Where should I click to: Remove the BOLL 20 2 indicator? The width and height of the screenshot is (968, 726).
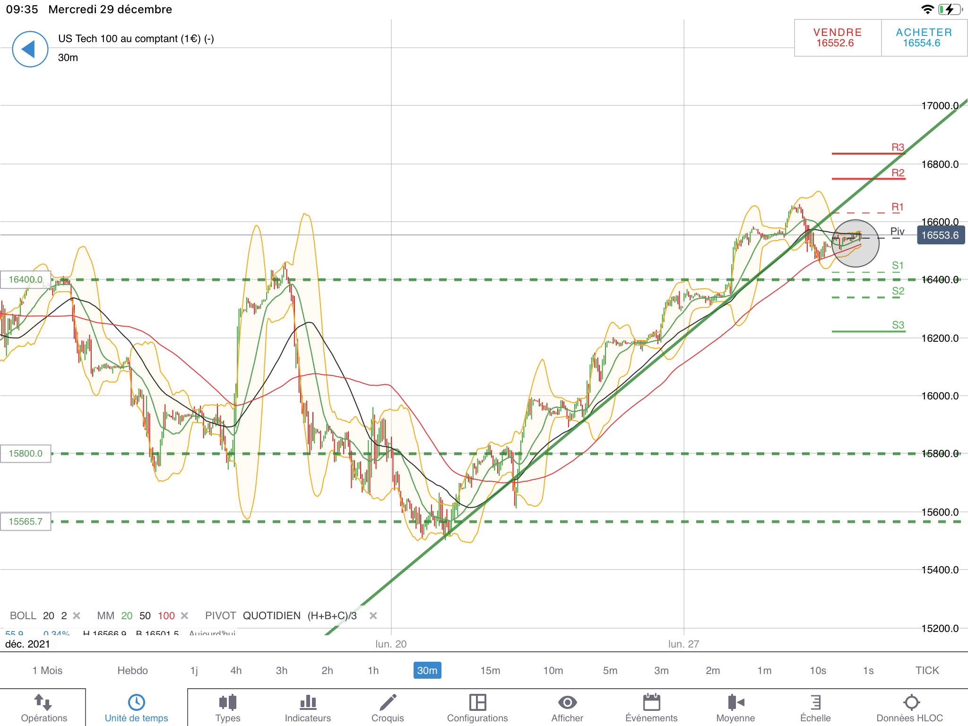[77, 615]
